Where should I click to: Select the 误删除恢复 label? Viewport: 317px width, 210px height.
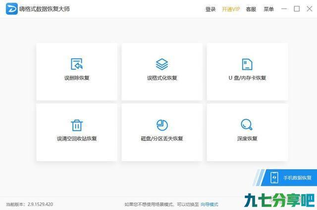click(77, 78)
